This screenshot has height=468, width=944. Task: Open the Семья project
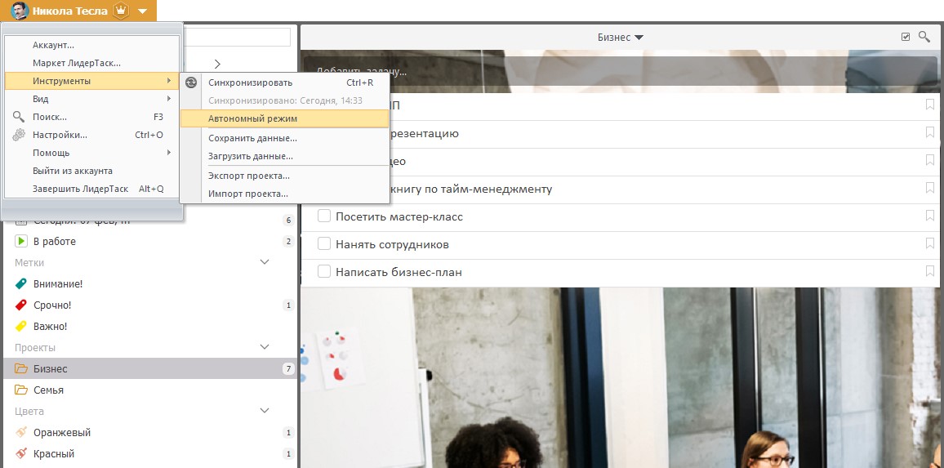[149, 390]
